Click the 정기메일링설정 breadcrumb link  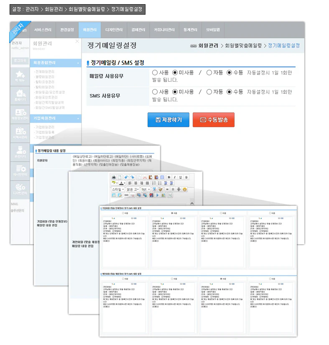point(284,46)
